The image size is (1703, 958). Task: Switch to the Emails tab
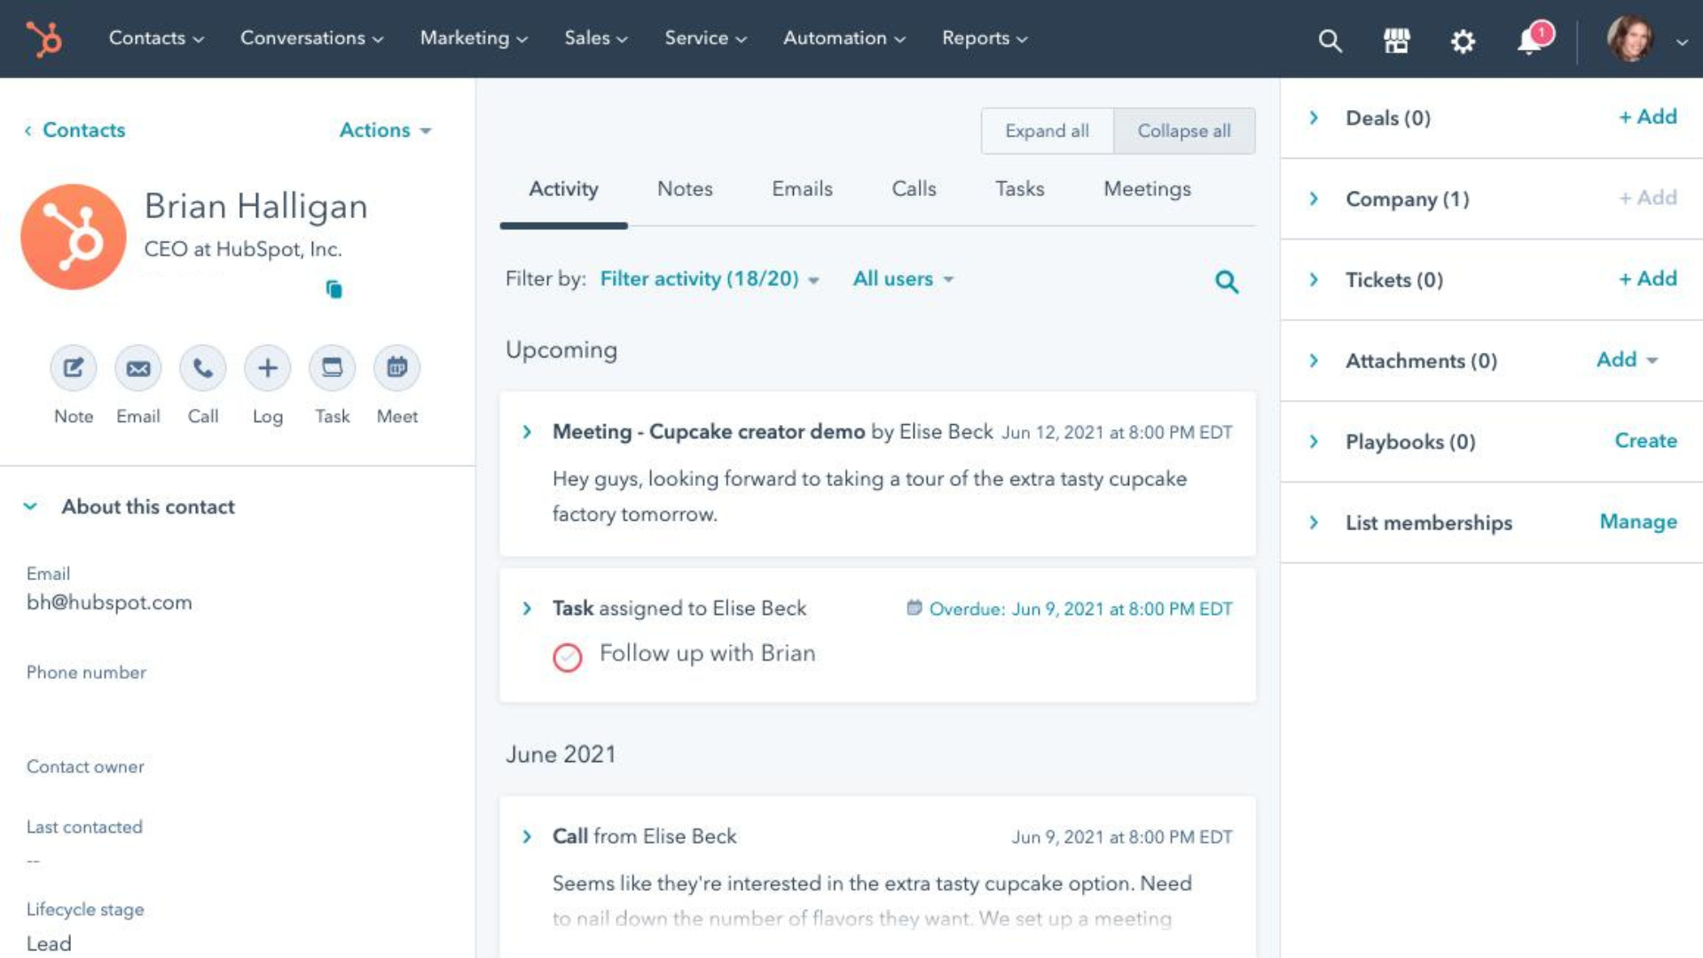(x=802, y=189)
